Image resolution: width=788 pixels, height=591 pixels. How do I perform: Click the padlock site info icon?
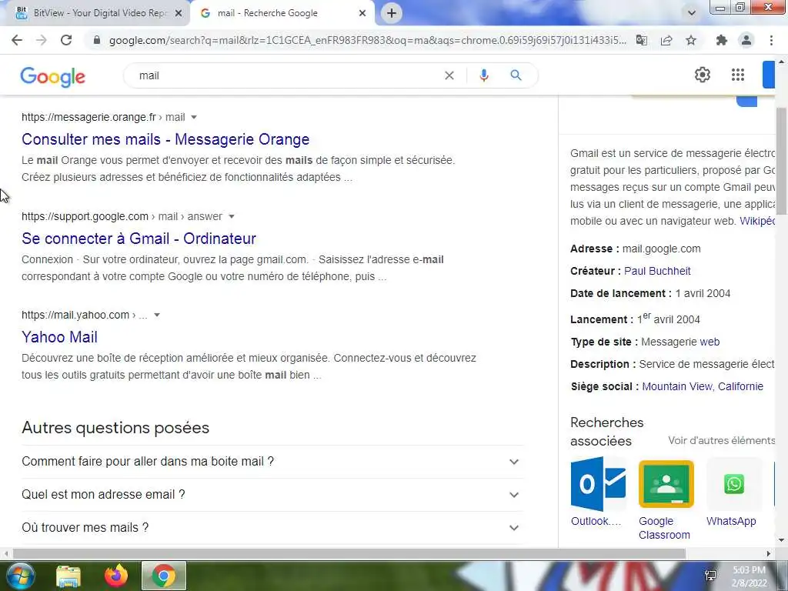[x=96, y=40]
